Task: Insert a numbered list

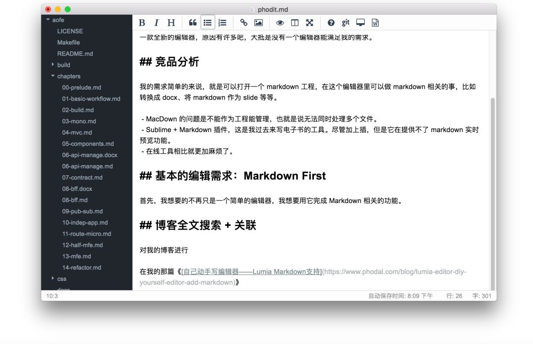Action: [222, 23]
